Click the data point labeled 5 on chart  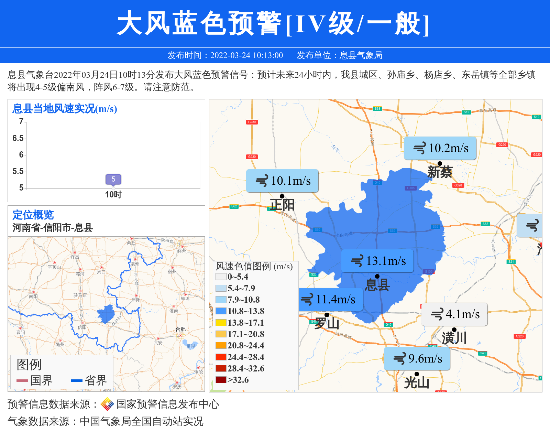click(x=113, y=179)
